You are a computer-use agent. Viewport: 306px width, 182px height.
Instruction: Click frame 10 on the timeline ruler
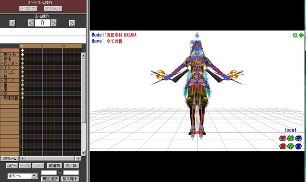pos(63,46)
